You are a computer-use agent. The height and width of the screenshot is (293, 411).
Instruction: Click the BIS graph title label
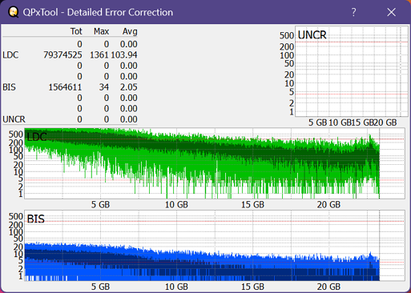[36, 219]
